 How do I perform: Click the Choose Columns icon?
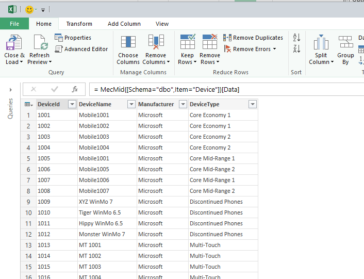(x=128, y=42)
